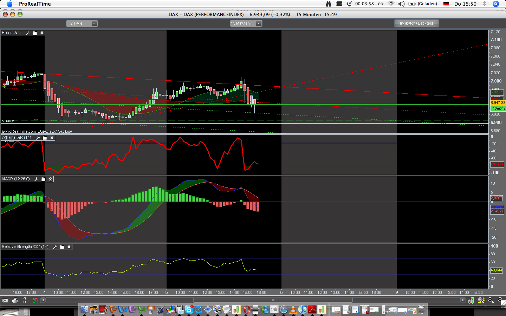The image size is (506, 316).
Task: Click the Indikator / Backtest button
Action: pos(416,23)
